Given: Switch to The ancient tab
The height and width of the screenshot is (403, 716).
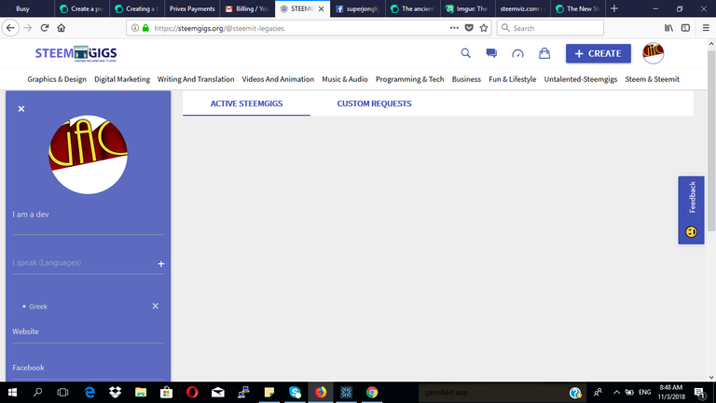Looking at the screenshot, I should 413,8.
